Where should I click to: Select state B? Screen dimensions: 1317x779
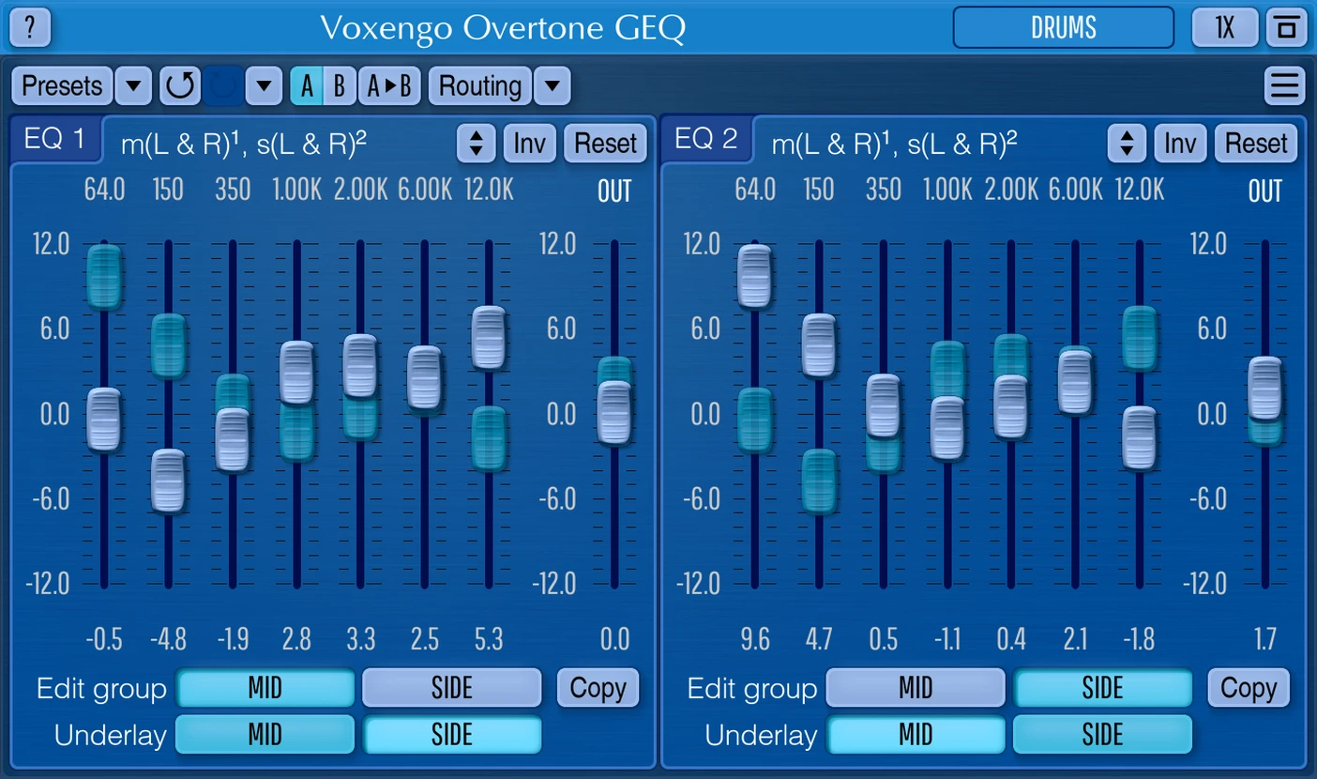[340, 86]
